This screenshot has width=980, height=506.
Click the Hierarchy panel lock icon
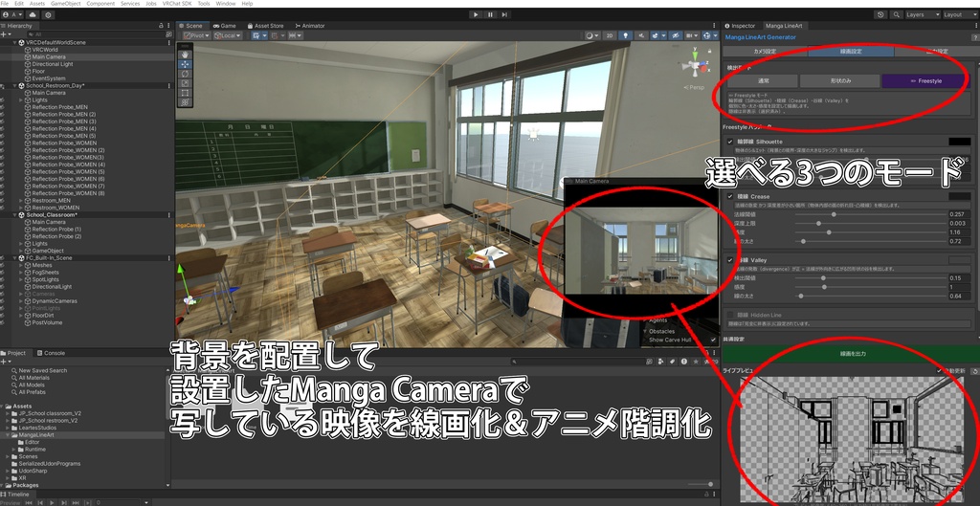pyautogui.click(x=161, y=26)
